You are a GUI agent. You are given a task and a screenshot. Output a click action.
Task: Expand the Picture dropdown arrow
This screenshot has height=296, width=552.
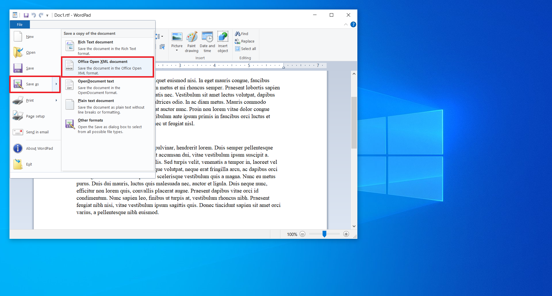pyautogui.click(x=177, y=51)
